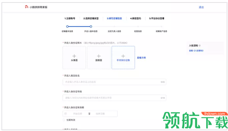Viewport: 228px width, 131px height.
Task: Click the calendar icon in validity date field
Action: (66, 114)
